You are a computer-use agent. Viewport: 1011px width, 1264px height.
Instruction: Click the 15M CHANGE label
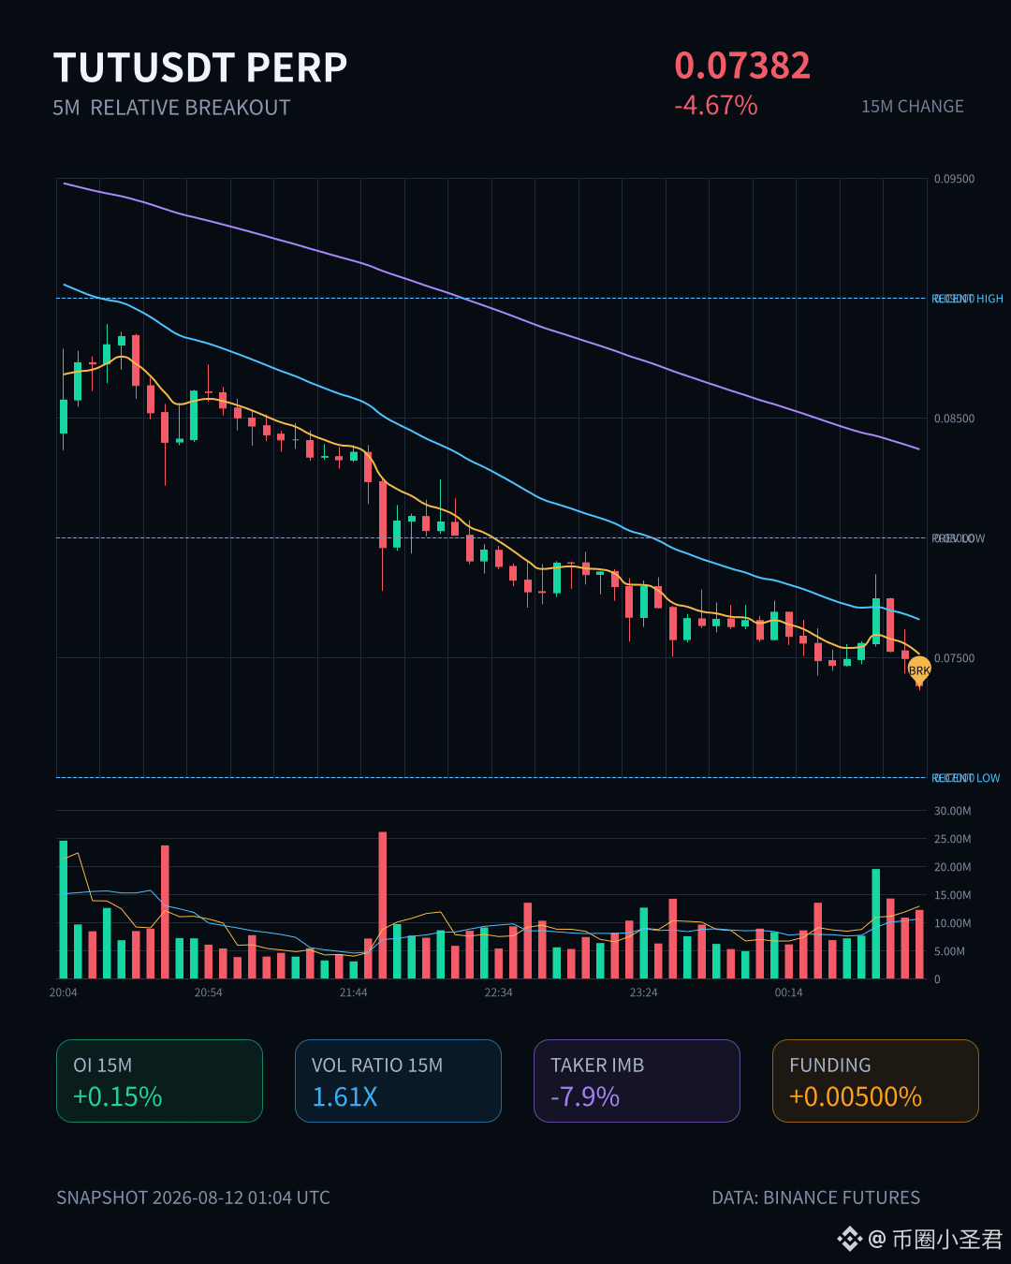[x=913, y=107]
